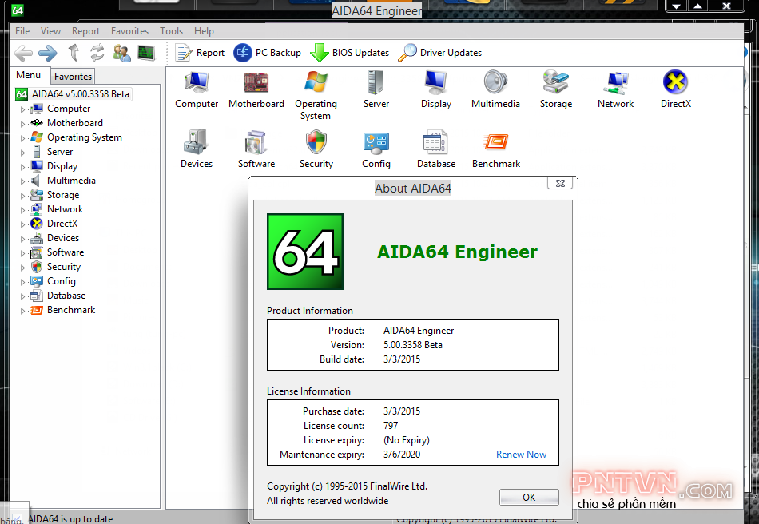Select the Motherboard icon

(x=256, y=89)
